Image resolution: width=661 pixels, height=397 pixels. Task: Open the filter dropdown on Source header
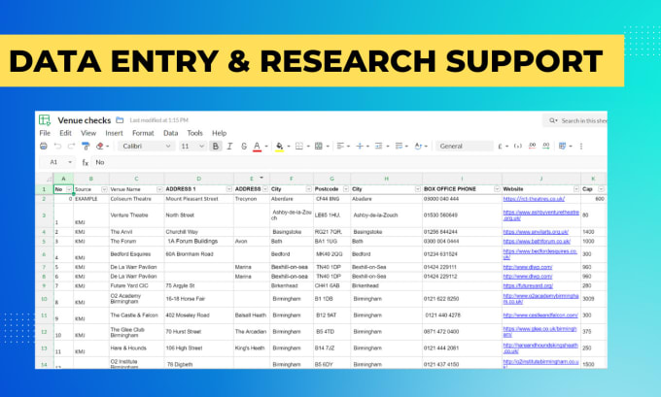(104, 189)
